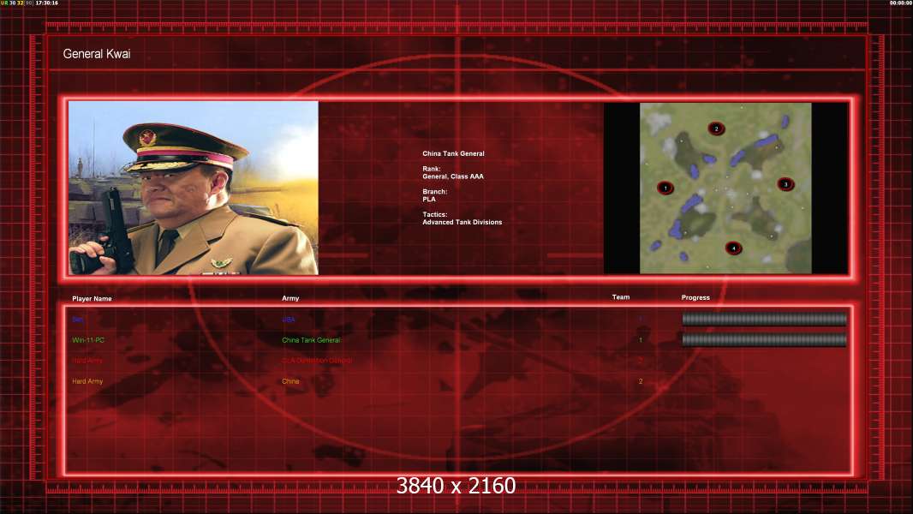Click start position marker 3 on map

[785, 184]
